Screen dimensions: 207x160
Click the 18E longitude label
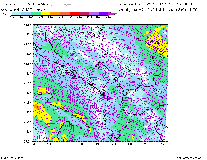pyautogui.click(x=82, y=144)
